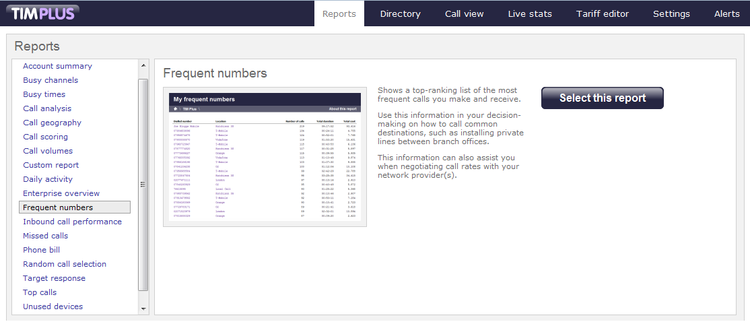The image size is (750, 326).
Task: Go to the Live stats tab
Action: 530,14
